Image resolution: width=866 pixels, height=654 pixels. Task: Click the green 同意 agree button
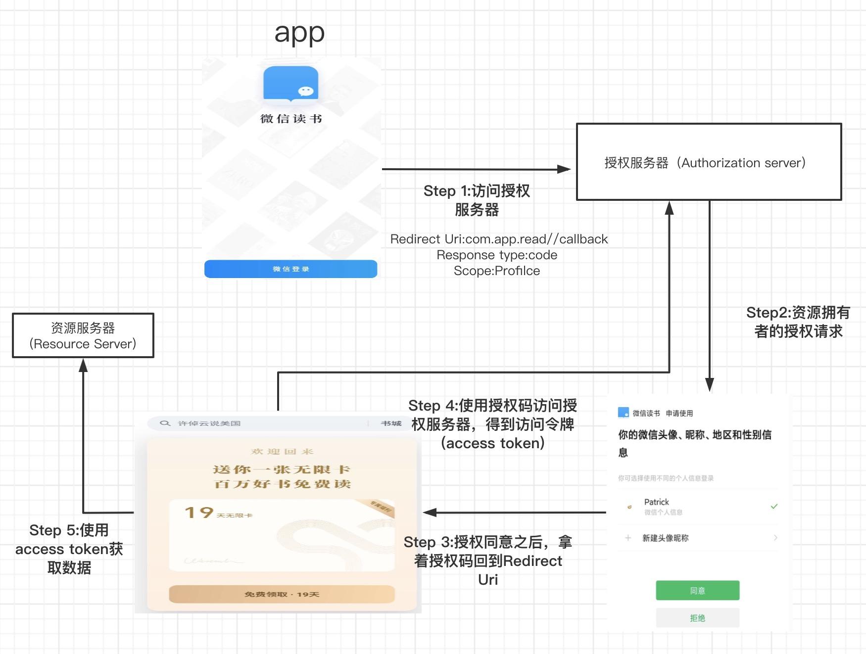click(x=697, y=590)
